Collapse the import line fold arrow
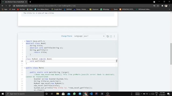Image resolution: width=172 pixels, height=96 pixels. pos(25,41)
